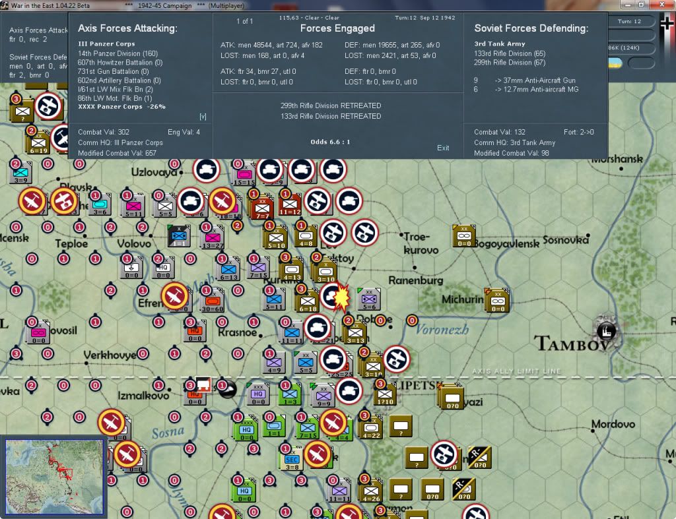Click the Fort: 2->0 value
The width and height of the screenshot is (676, 519).
tap(578, 133)
